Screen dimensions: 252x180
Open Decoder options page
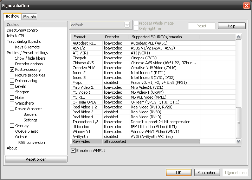pos(29,64)
